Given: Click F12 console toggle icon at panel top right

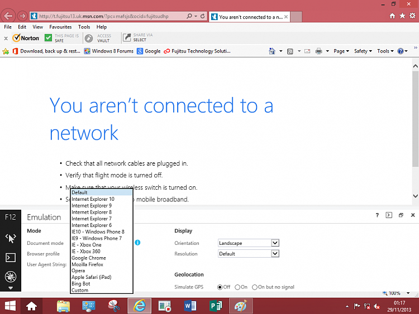Looking at the screenshot, I should (389, 215).
